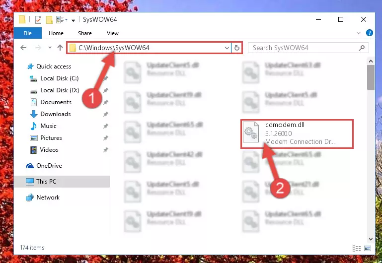
Task: Open Customize Quick Access Toolbar dropdown
Action: click(73, 20)
